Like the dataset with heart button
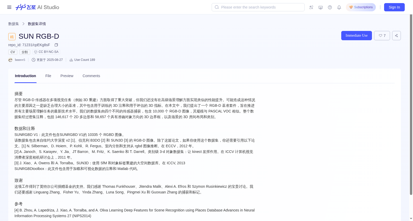The width and height of the screenshot is (413, 221). coord(382,36)
